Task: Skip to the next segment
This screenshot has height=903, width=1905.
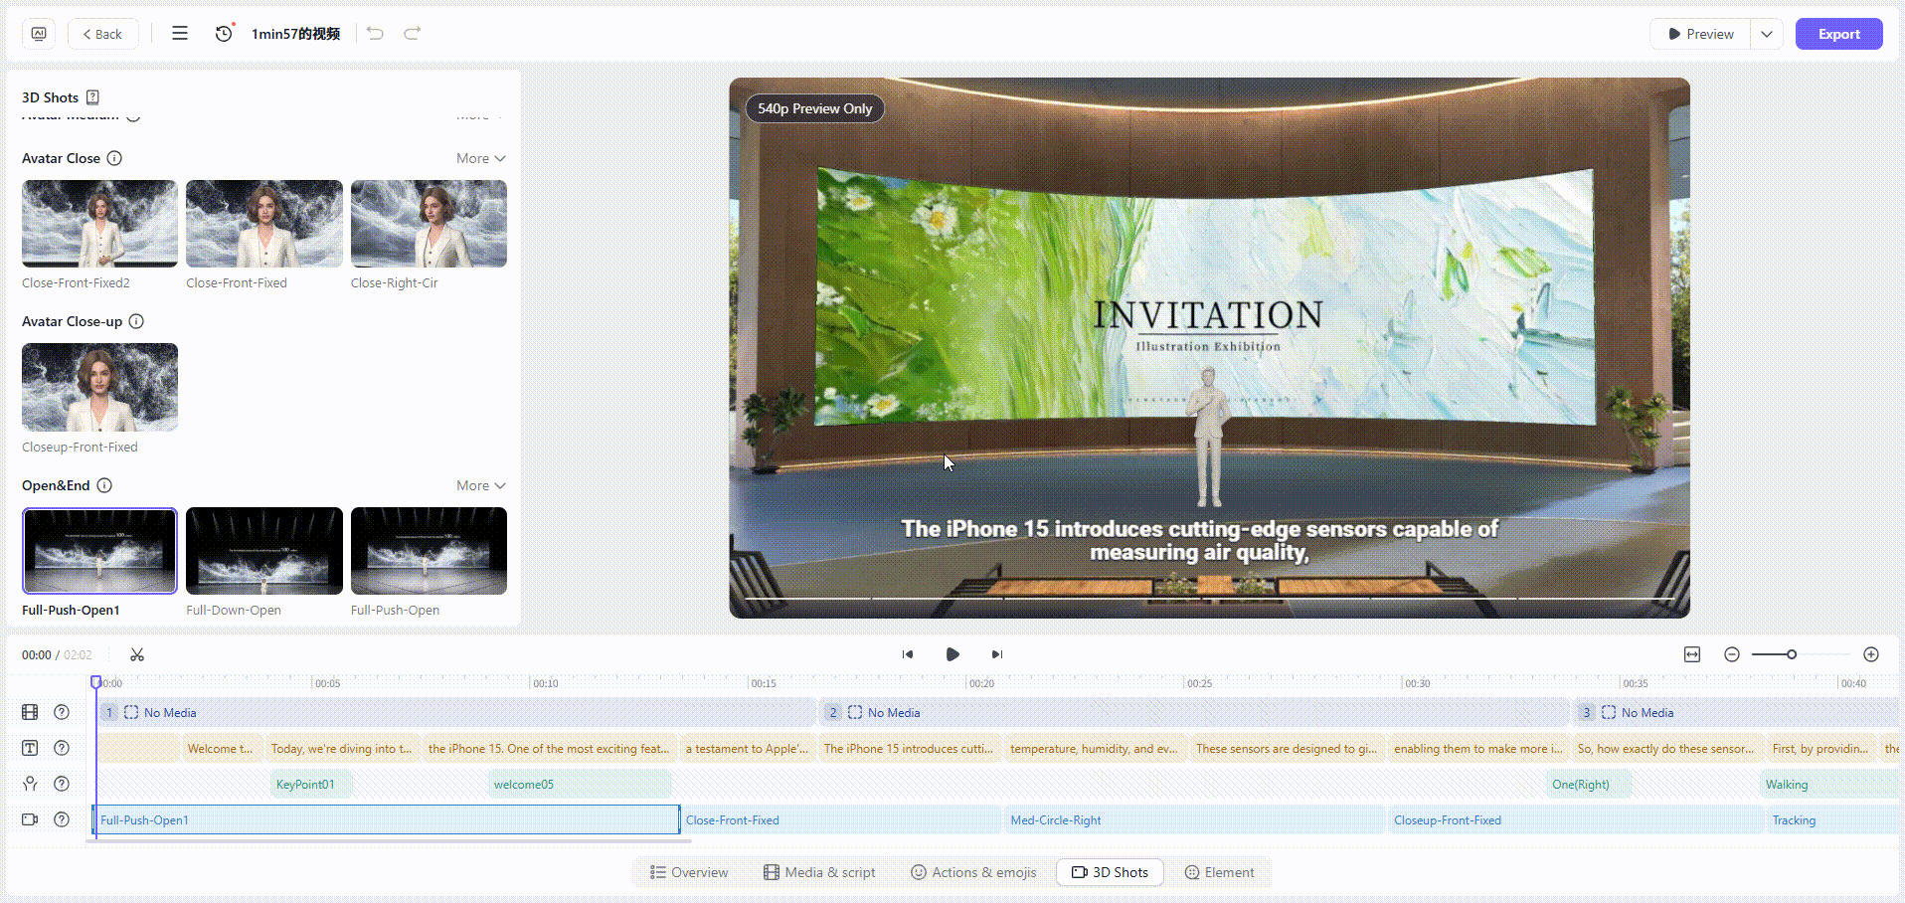Action: click(997, 654)
